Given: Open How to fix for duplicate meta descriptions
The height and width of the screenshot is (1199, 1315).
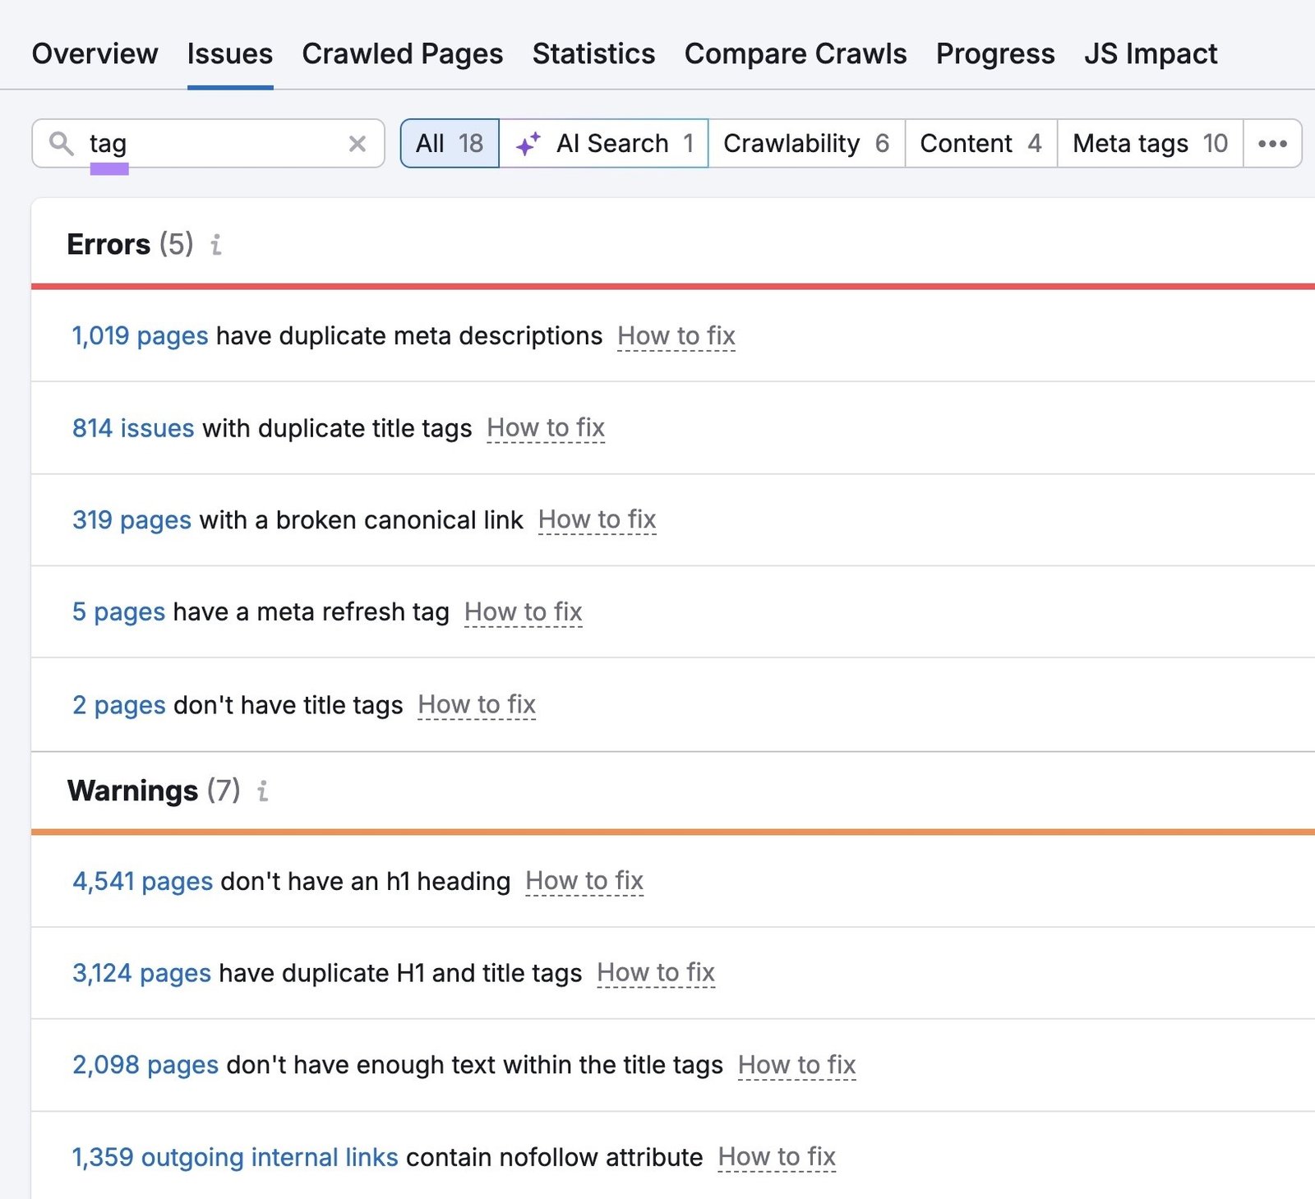Looking at the screenshot, I should pos(676,336).
